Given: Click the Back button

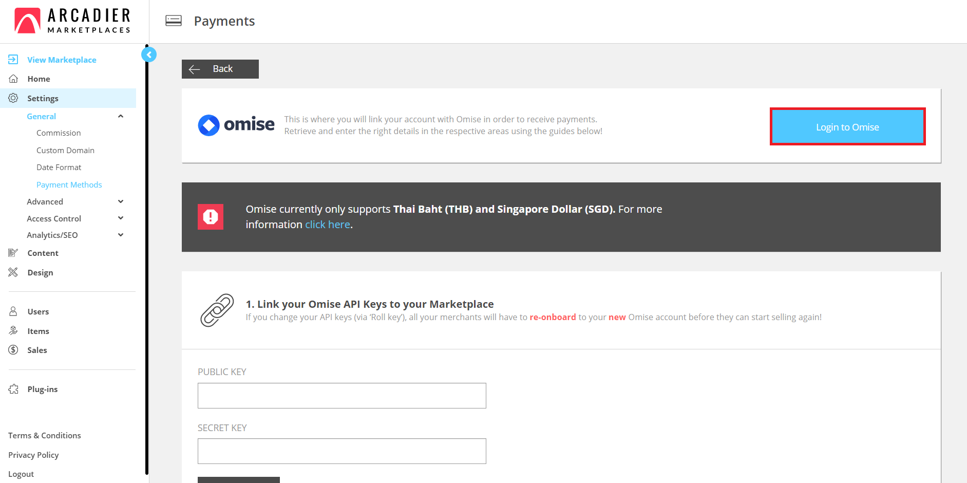Looking at the screenshot, I should 220,69.
